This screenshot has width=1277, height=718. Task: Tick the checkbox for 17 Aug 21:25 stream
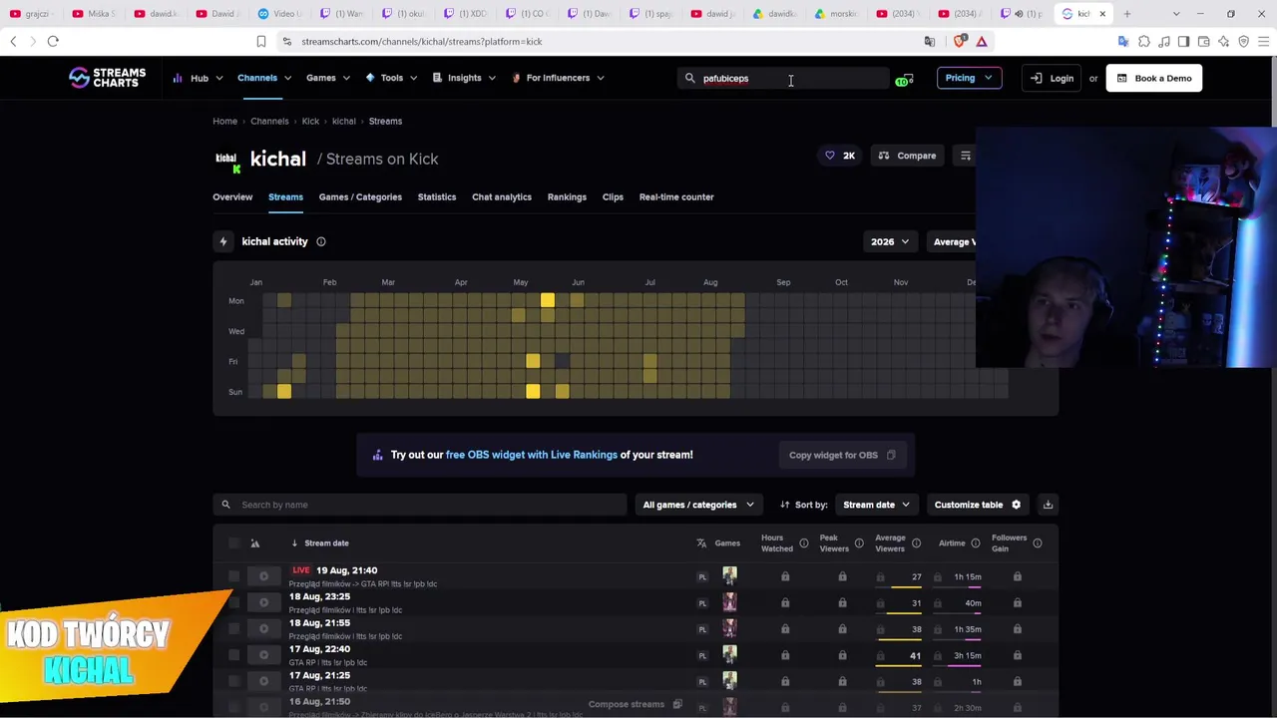[234, 681]
